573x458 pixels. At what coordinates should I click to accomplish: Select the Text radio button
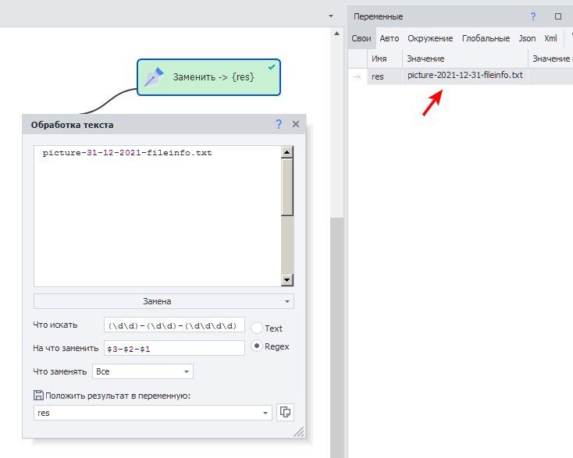click(x=256, y=328)
